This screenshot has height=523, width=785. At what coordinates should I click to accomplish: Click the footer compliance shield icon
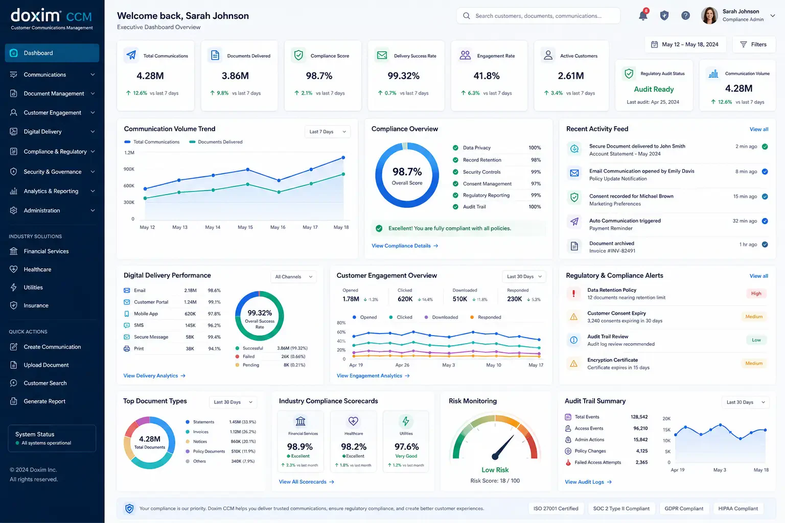click(129, 509)
